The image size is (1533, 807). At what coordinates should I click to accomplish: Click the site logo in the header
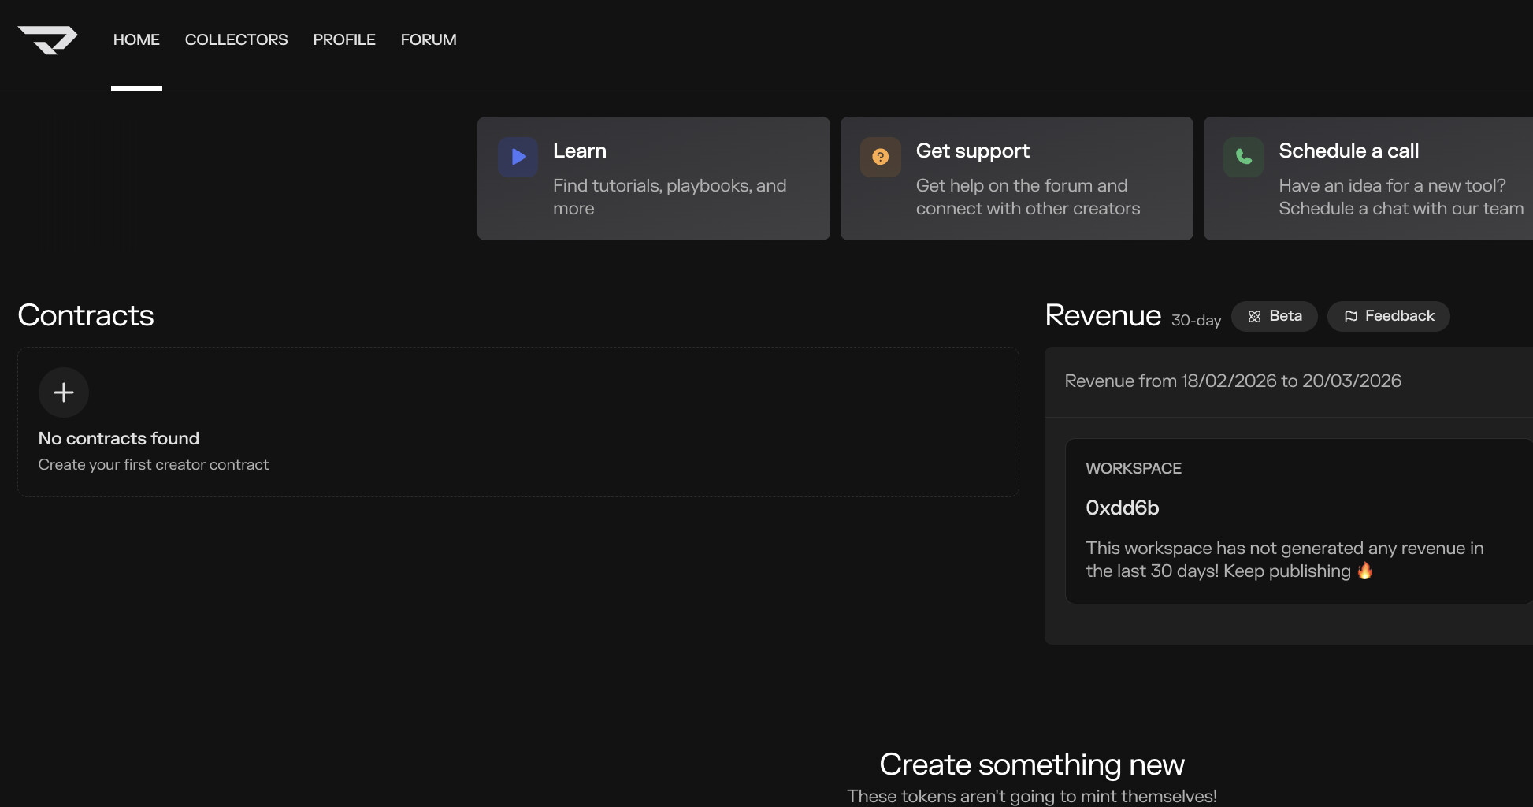(47, 39)
